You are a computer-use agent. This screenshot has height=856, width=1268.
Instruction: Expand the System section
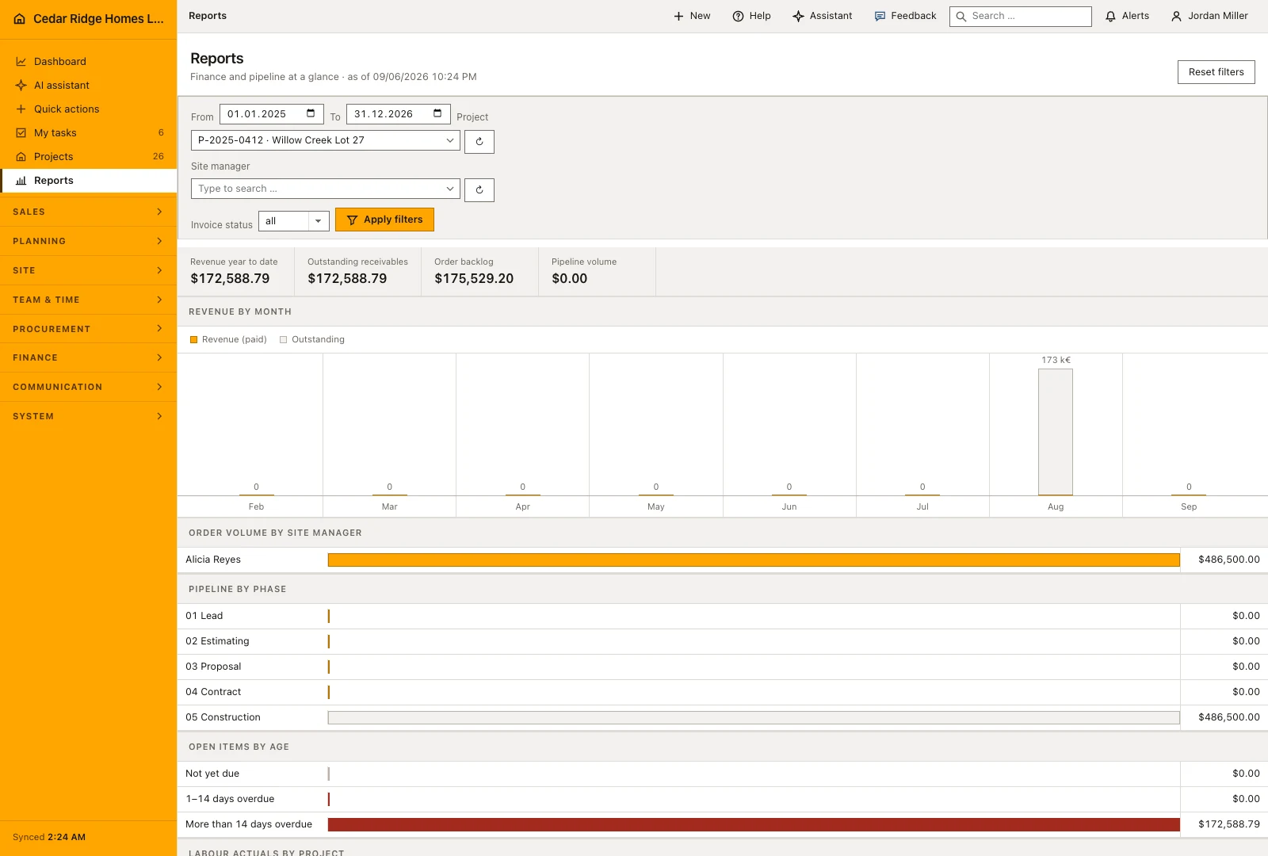point(88,416)
